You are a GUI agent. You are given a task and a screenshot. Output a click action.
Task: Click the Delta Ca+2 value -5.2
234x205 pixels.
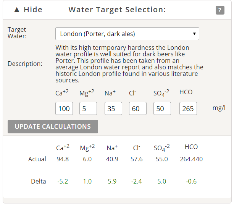(x=63, y=181)
